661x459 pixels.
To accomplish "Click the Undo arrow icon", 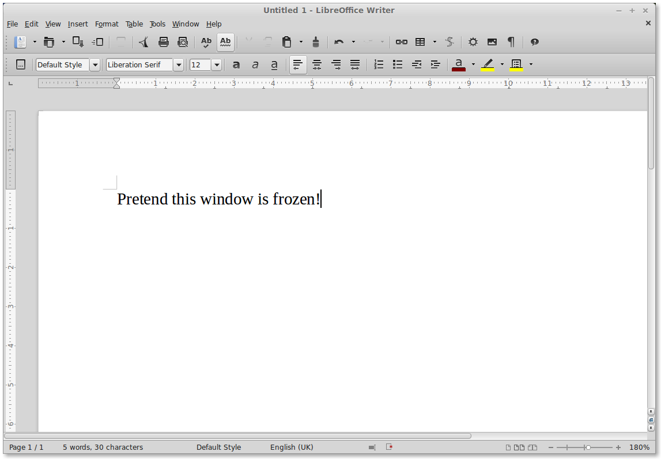I will tap(339, 42).
